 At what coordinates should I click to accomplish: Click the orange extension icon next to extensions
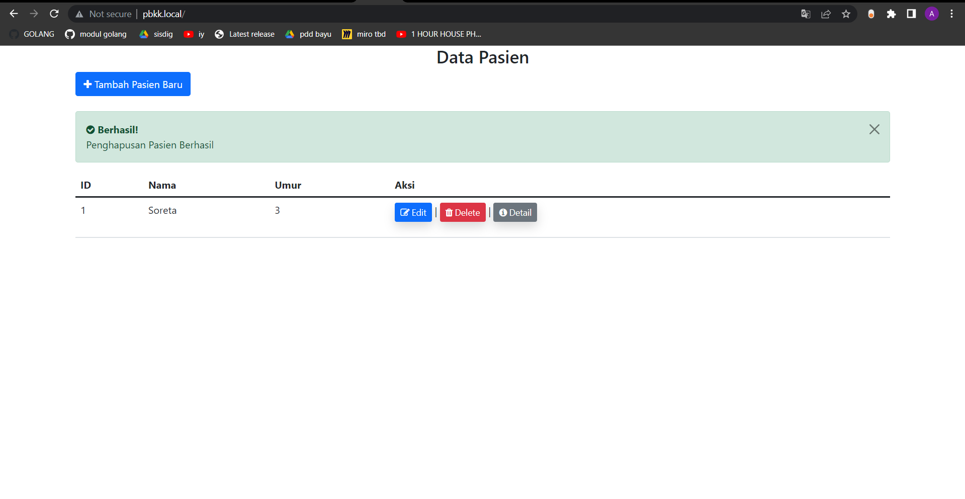[871, 14]
